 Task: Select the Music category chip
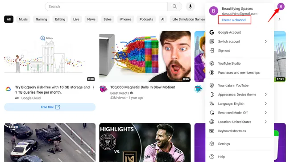pyautogui.click(x=23, y=20)
